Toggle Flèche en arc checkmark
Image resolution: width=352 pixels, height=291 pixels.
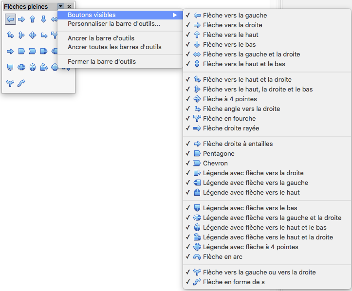(267, 256)
